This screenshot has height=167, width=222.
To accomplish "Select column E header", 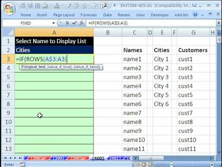I will tap(162, 32).
